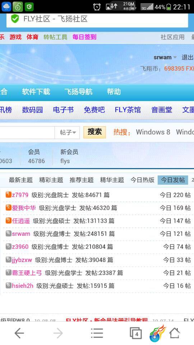Viewport: 194px width, 345px height.
Task: Open the 每日签到 link
Action: pos(84,37)
